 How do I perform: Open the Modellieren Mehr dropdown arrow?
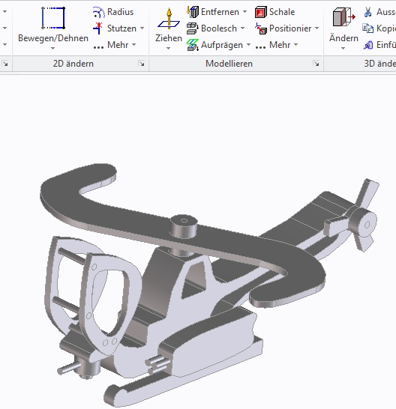[296, 45]
